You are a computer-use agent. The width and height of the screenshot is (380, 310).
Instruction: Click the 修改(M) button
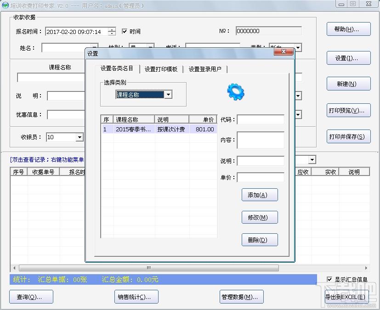coord(260,218)
